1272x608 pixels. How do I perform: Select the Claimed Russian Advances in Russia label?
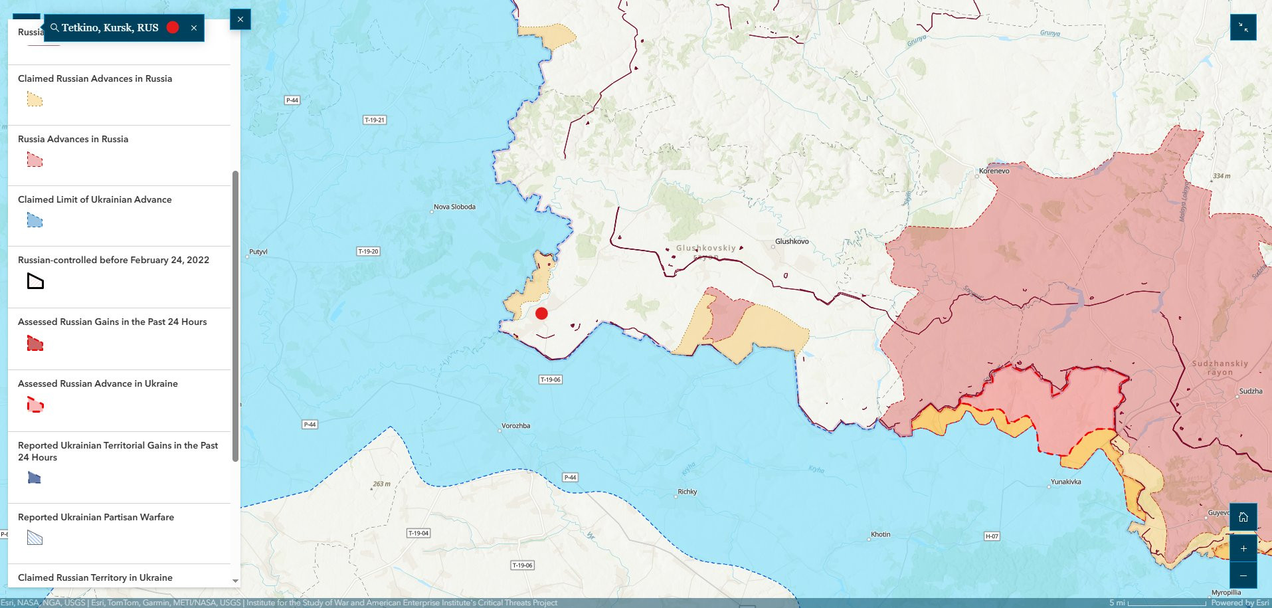pyautogui.click(x=95, y=78)
